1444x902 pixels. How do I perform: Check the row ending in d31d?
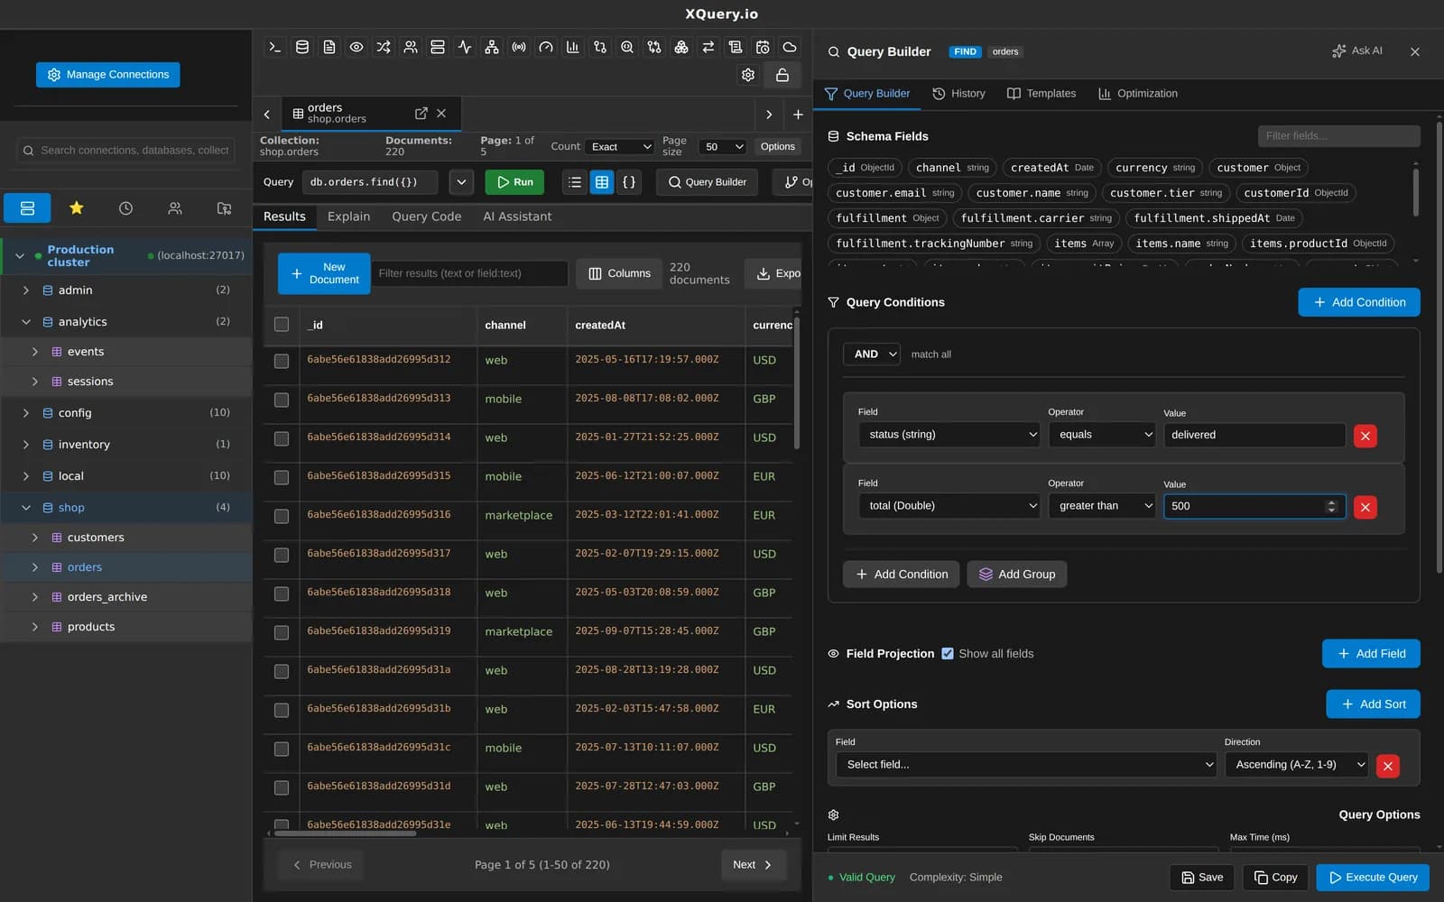282,787
